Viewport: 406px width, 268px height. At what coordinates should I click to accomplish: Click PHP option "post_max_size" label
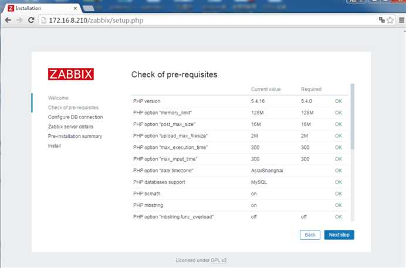(164, 124)
